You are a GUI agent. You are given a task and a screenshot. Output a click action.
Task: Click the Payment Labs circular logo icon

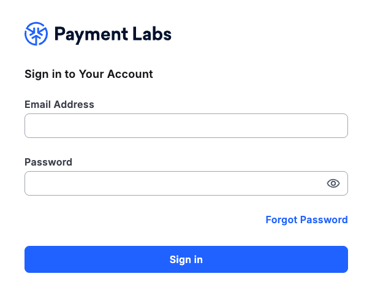(36, 34)
